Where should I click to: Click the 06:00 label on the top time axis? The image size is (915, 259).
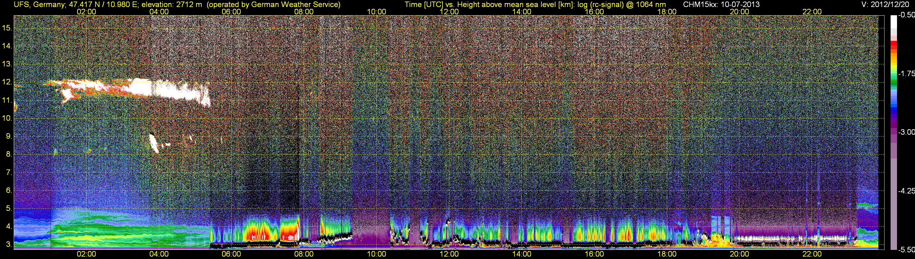(231, 12)
